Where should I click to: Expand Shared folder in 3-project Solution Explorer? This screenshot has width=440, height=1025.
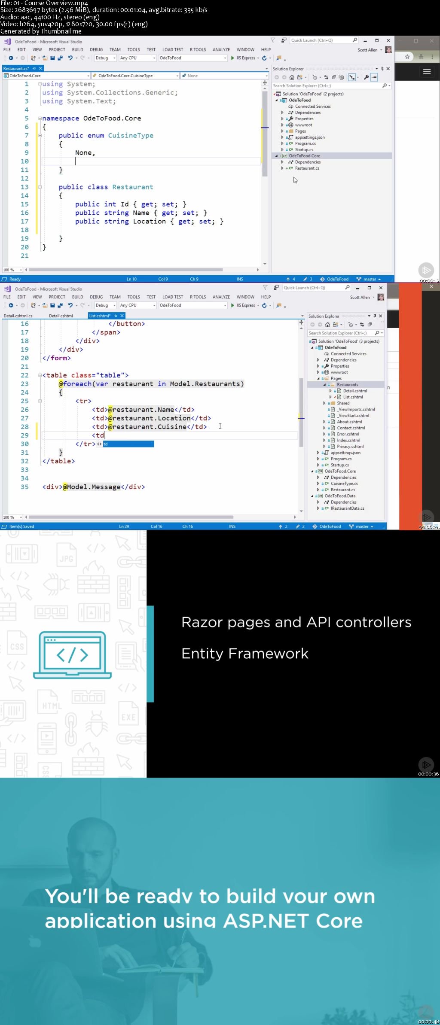coord(324,403)
